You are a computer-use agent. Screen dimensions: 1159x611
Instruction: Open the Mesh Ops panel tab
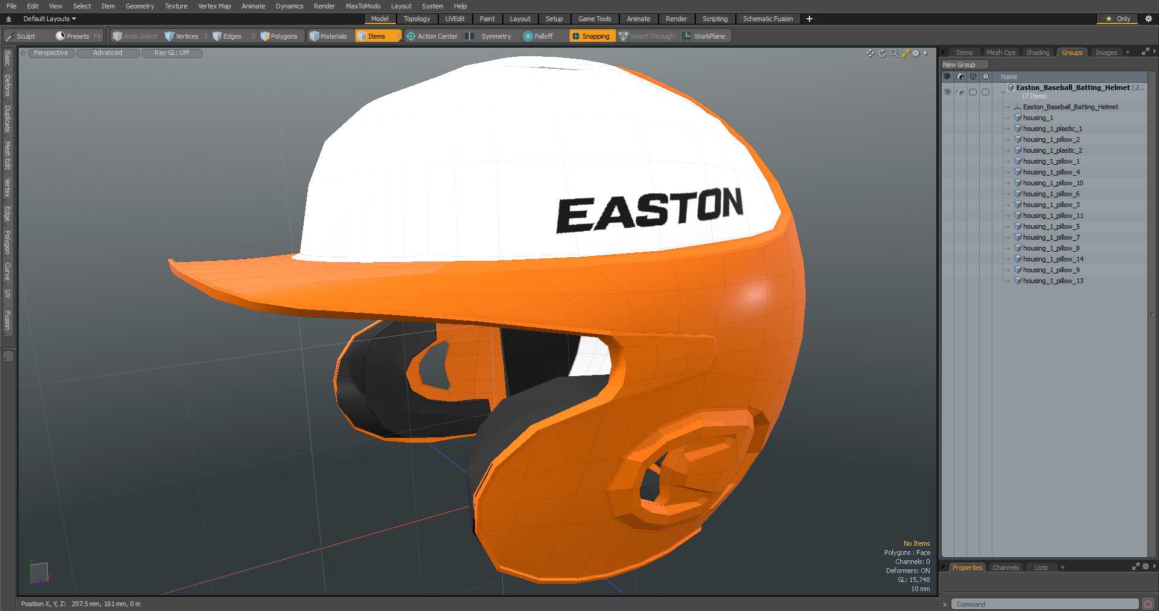coord(1001,53)
